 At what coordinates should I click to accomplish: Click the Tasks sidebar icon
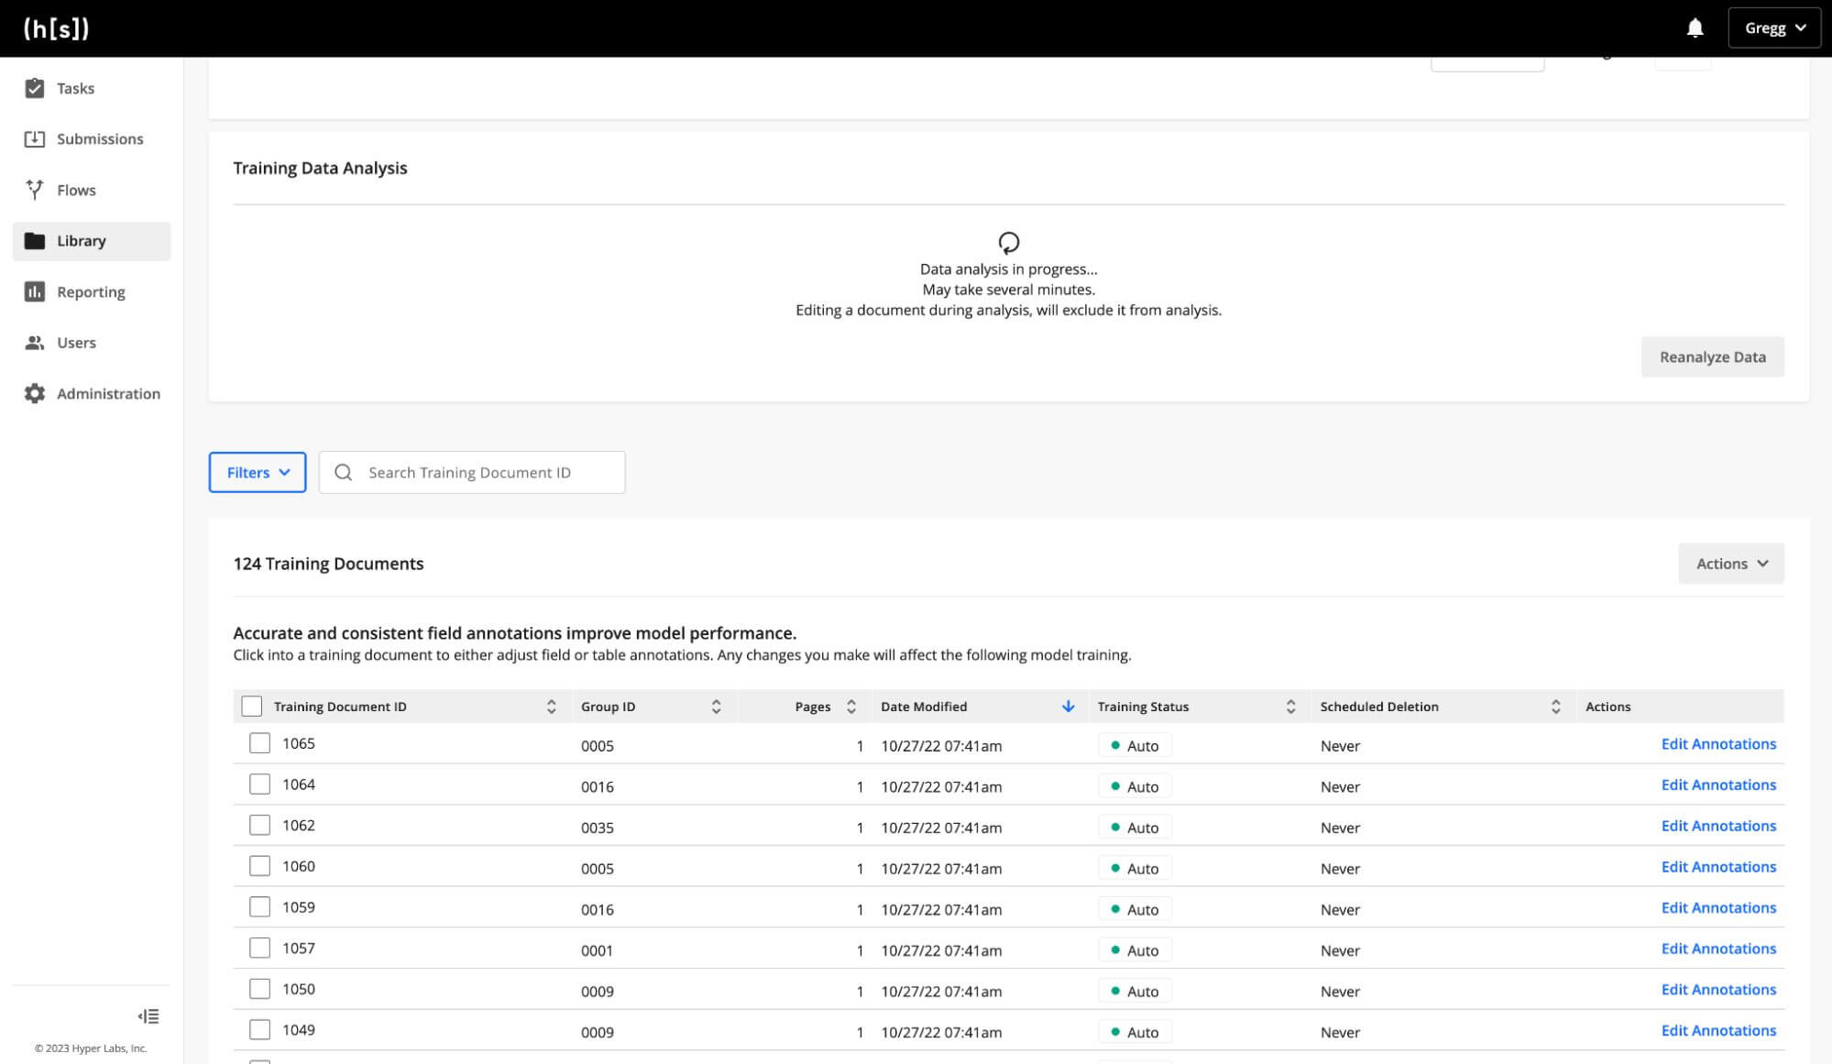34,87
